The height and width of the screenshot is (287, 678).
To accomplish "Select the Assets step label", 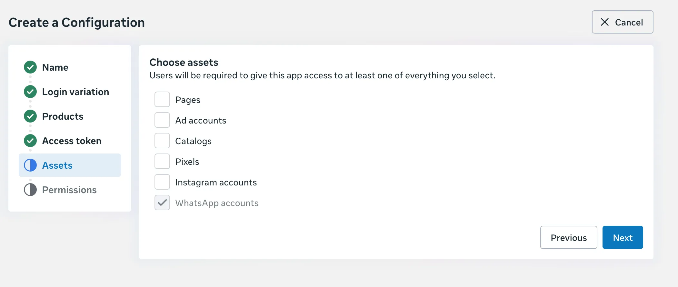I will (x=57, y=165).
